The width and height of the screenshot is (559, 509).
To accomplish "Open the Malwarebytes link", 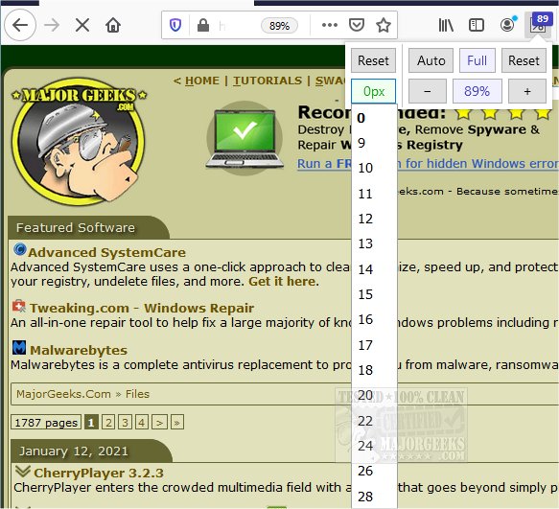I will 79,350.
